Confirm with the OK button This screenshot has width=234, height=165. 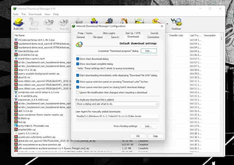137,136
